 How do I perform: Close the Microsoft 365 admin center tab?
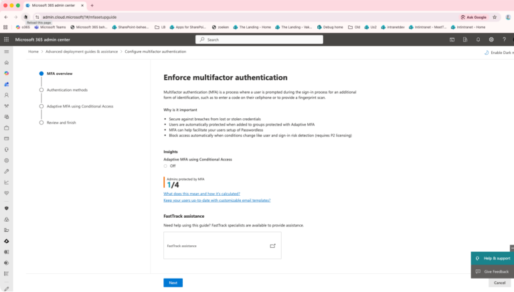click(82, 5)
